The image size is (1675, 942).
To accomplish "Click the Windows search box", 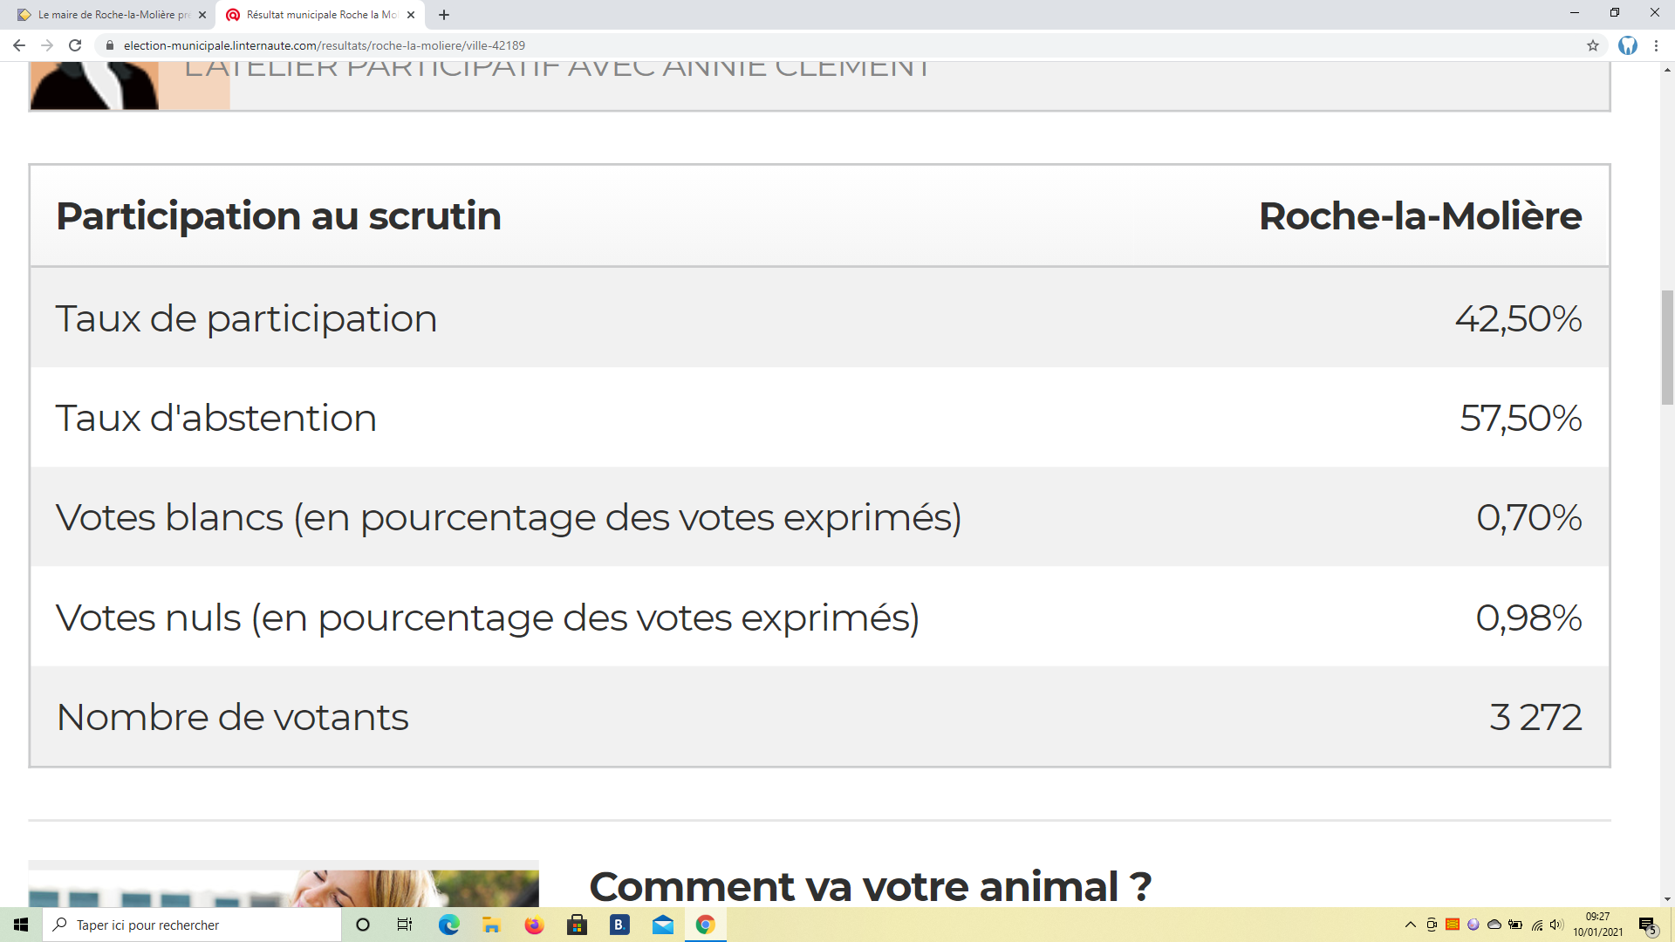I will tap(192, 925).
